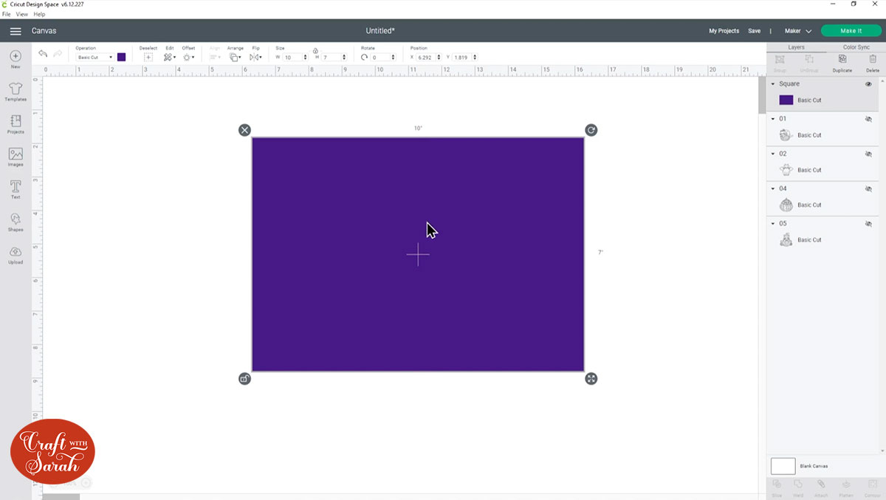Show the hidden 01 layer
The width and height of the screenshot is (886, 500).
tap(868, 119)
